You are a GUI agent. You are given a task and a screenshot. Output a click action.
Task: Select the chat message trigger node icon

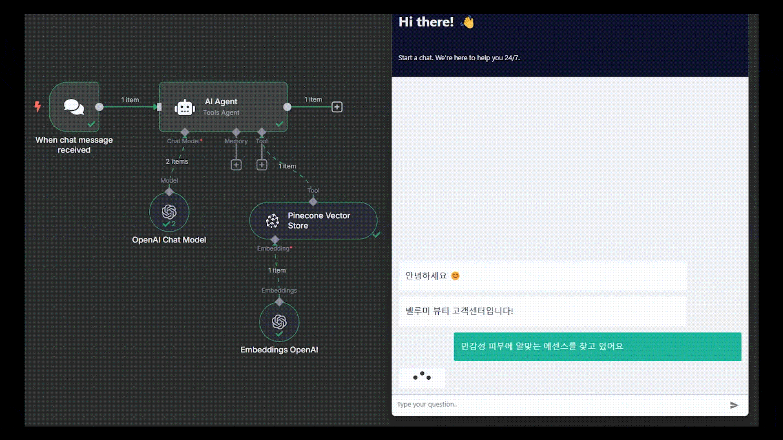(74, 107)
